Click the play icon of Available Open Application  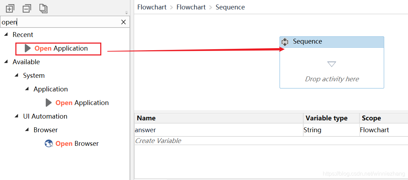[x=49, y=103]
